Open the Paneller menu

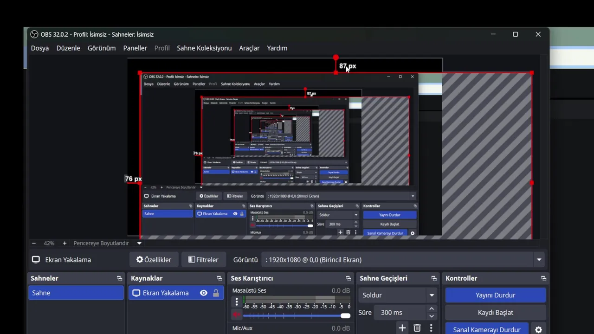point(135,48)
